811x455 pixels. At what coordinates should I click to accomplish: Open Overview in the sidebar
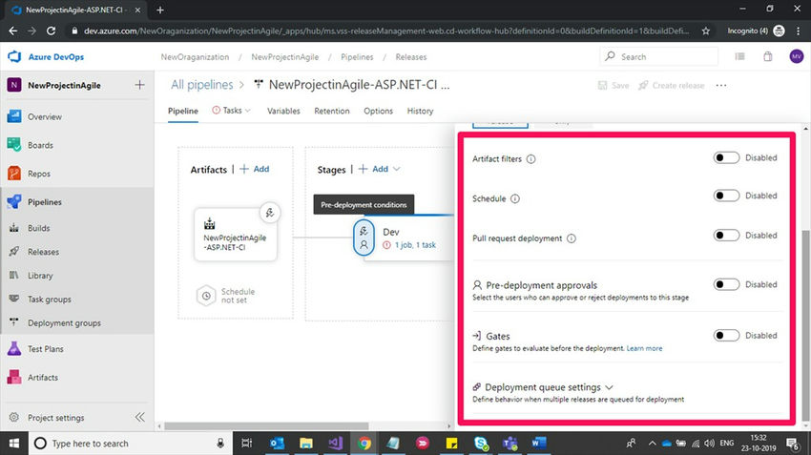tap(45, 117)
